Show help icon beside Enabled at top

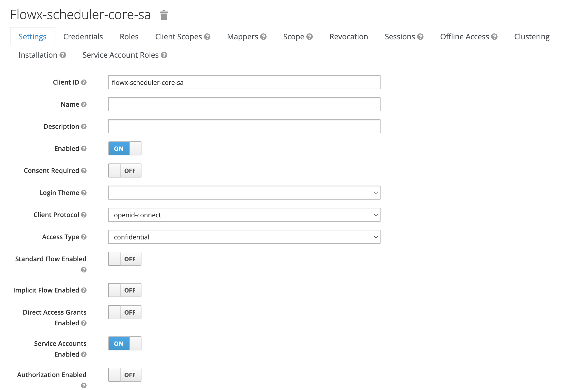(84, 148)
